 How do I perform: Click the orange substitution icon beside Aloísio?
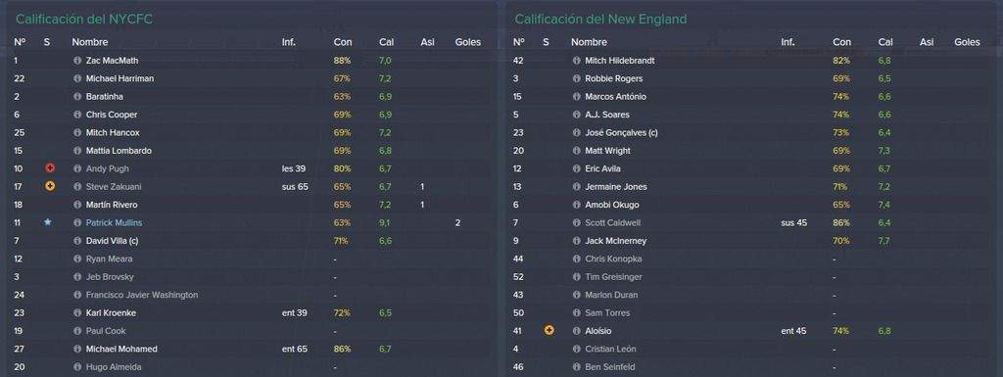[x=549, y=331]
